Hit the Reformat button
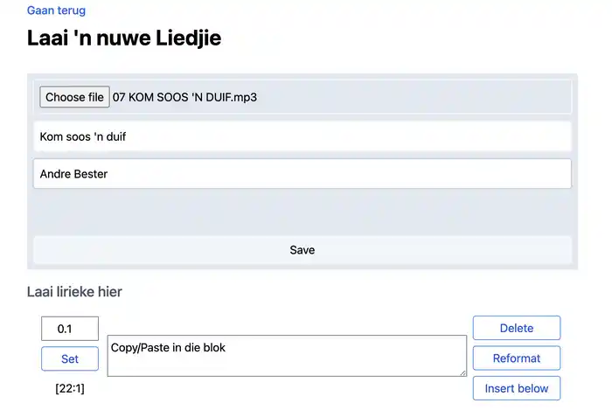The height and width of the screenshot is (417, 612). (x=516, y=358)
